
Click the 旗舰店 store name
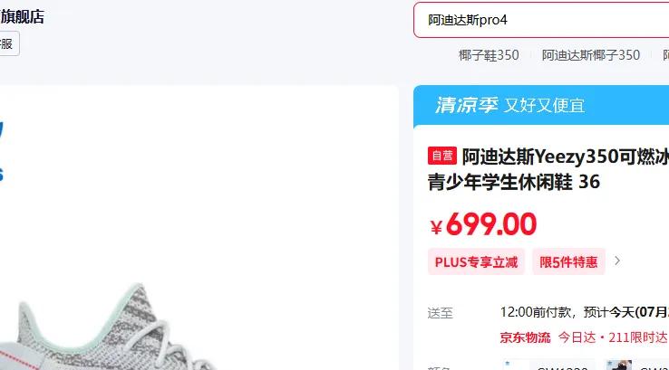(22, 16)
